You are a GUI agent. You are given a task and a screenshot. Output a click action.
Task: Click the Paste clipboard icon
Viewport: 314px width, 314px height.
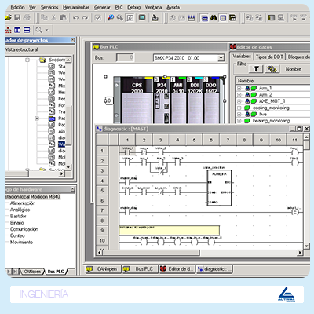click(63, 18)
